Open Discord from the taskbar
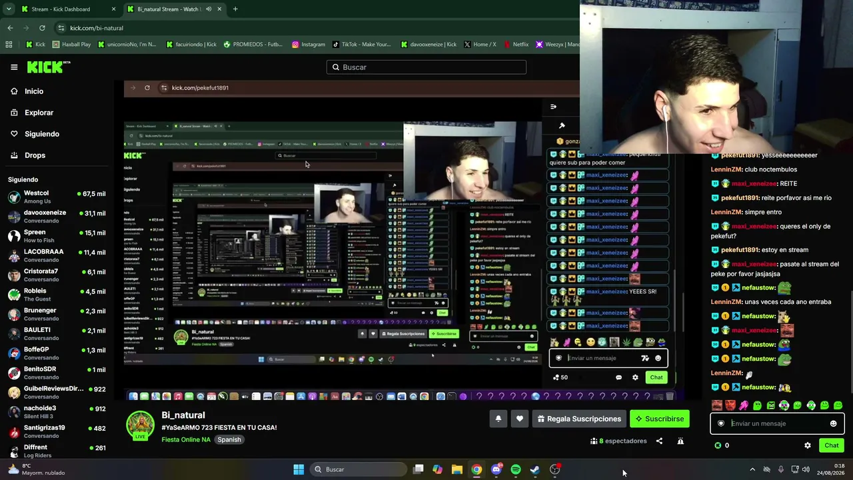This screenshot has width=853, height=480. 496,469
